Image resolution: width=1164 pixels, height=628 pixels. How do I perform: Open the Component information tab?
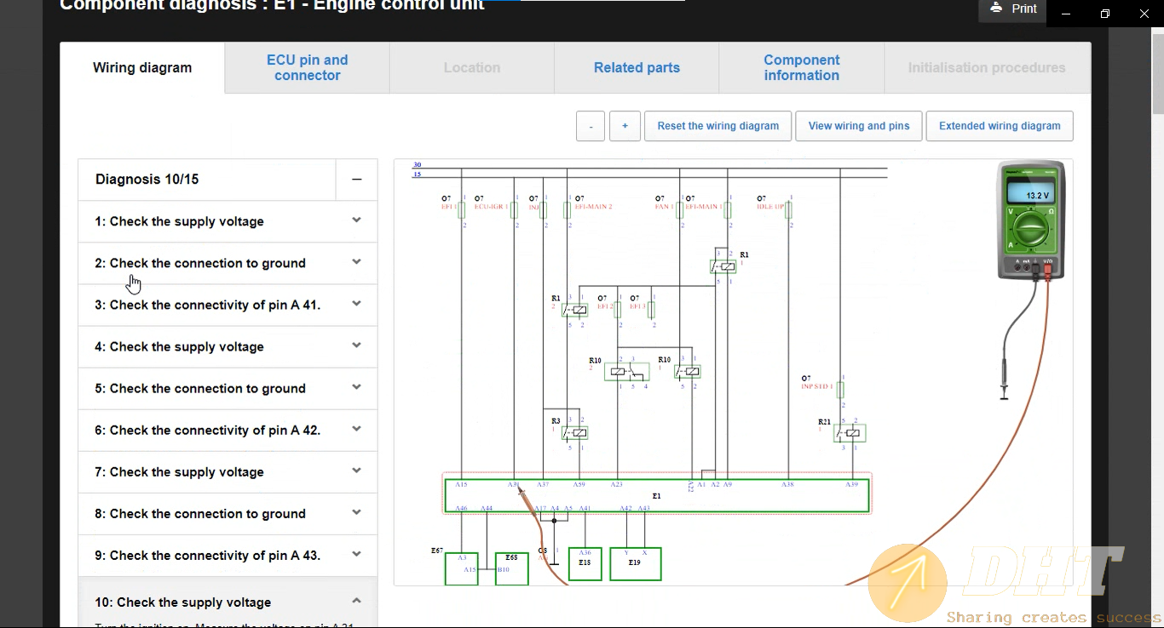point(801,68)
